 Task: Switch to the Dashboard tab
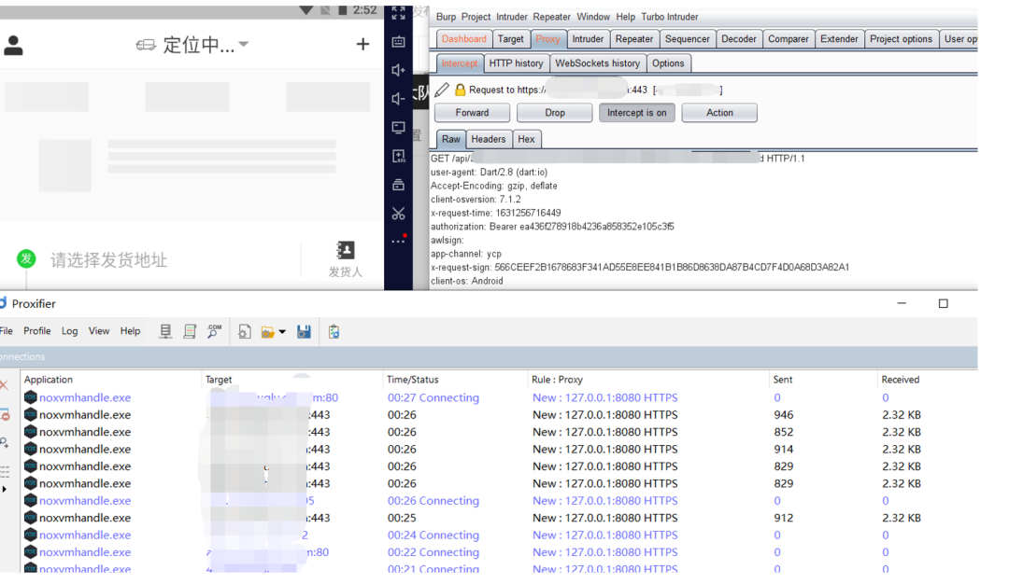[x=464, y=39]
